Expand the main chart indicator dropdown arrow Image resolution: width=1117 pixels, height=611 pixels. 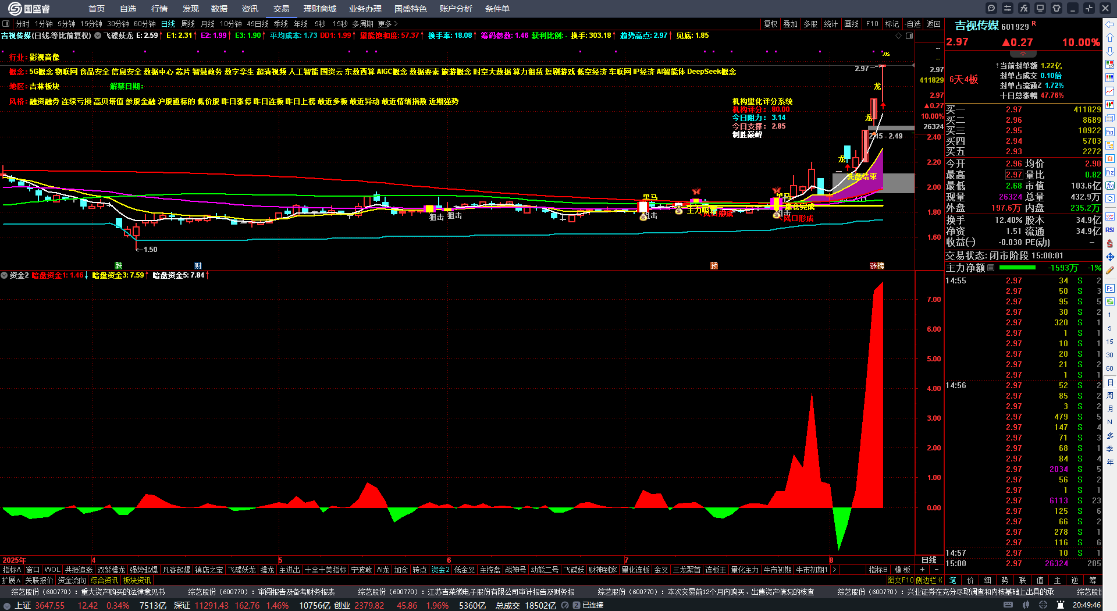[98, 35]
